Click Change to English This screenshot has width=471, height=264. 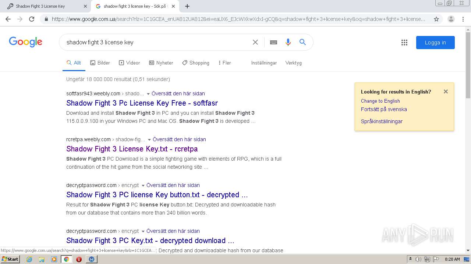tap(380, 101)
